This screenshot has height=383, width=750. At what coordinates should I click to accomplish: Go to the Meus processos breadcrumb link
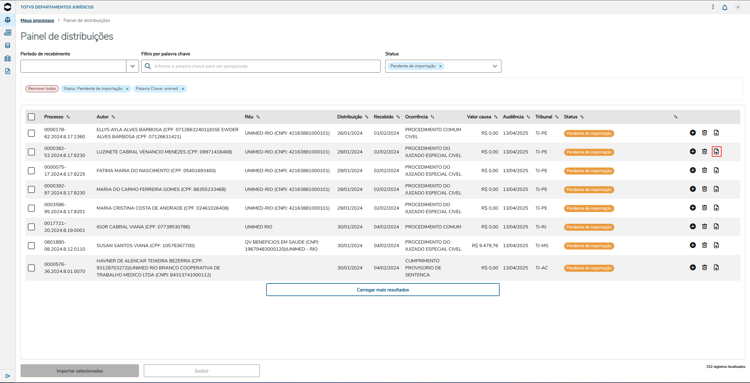37,20
